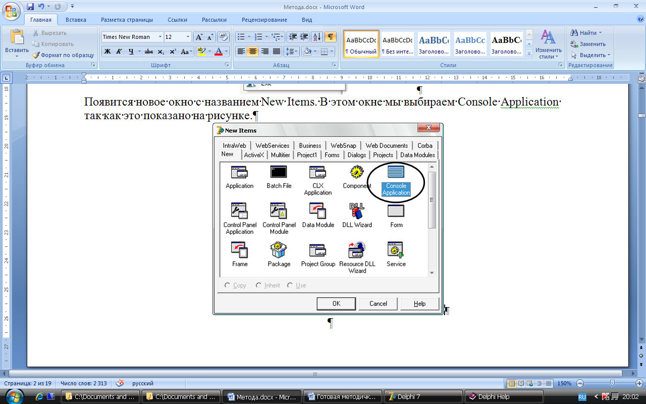Open numbering list dropdown arrow
This screenshot has width=646, height=404.
(266, 37)
